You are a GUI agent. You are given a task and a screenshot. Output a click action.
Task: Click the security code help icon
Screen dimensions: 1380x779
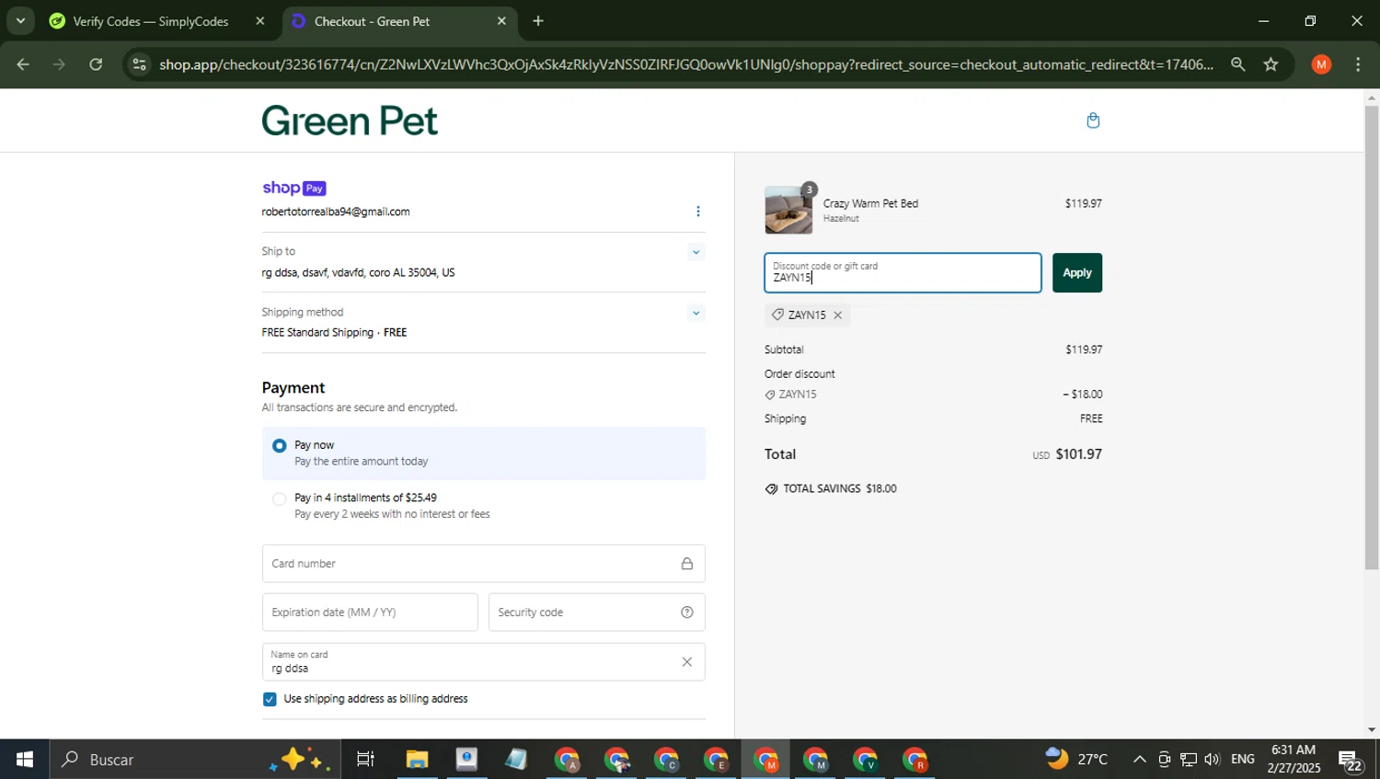686,613
